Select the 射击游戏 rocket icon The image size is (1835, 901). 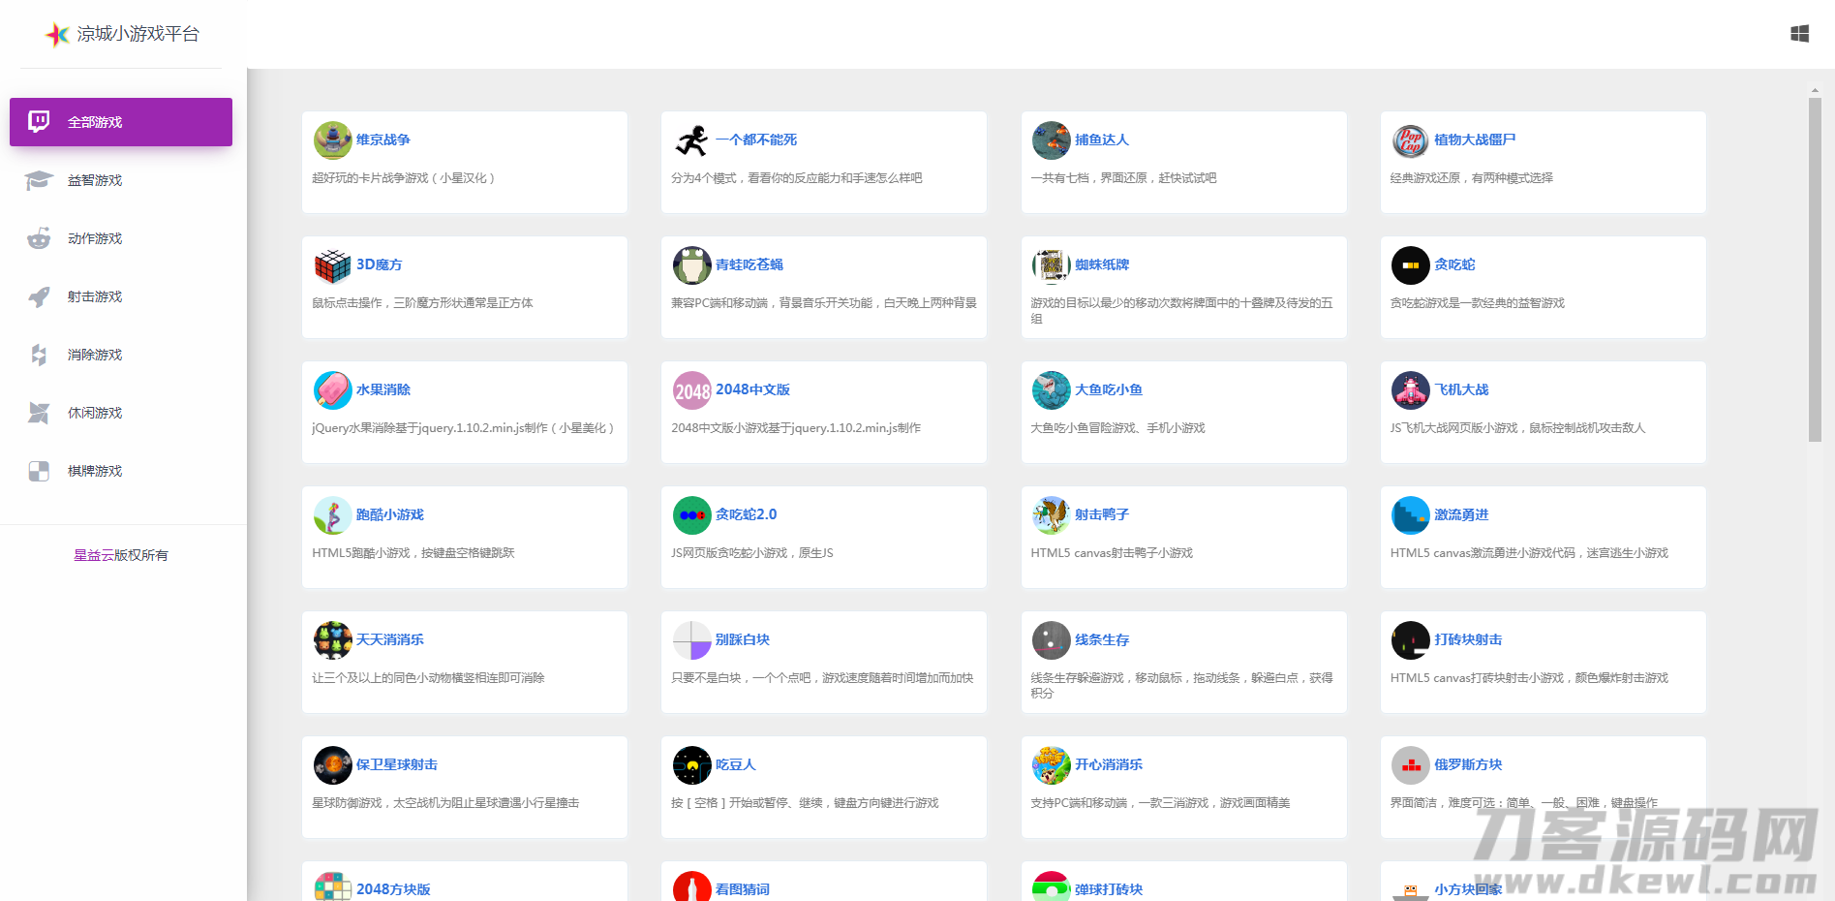pyautogui.click(x=38, y=296)
